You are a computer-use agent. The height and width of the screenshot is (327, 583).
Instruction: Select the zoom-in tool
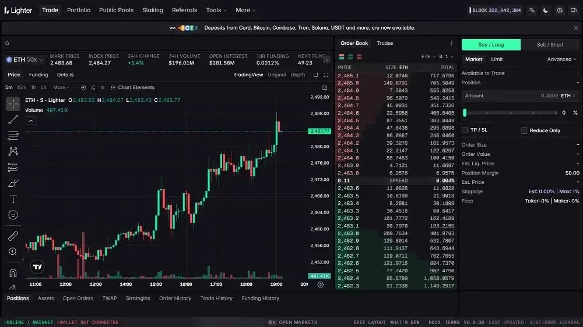click(x=13, y=252)
